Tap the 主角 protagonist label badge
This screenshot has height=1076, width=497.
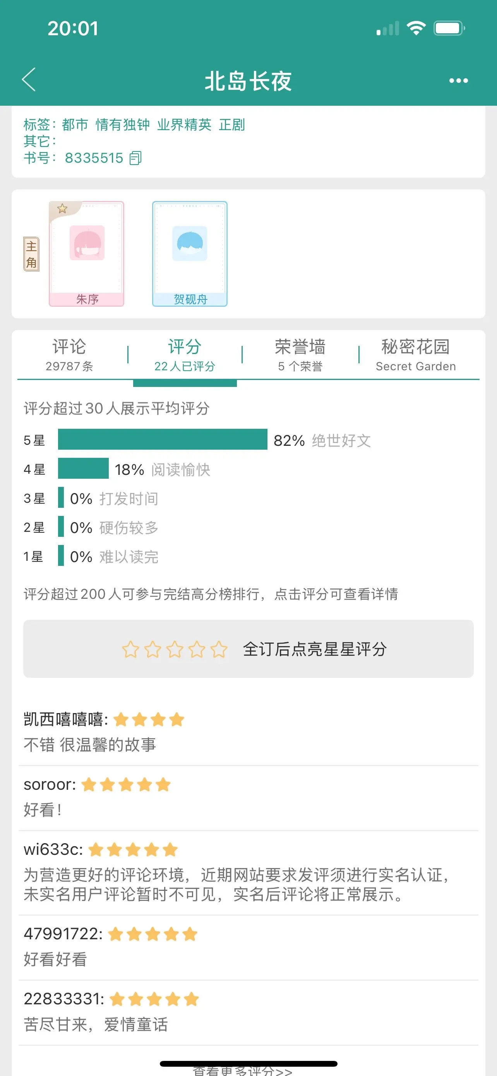pyautogui.click(x=31, y=254)
